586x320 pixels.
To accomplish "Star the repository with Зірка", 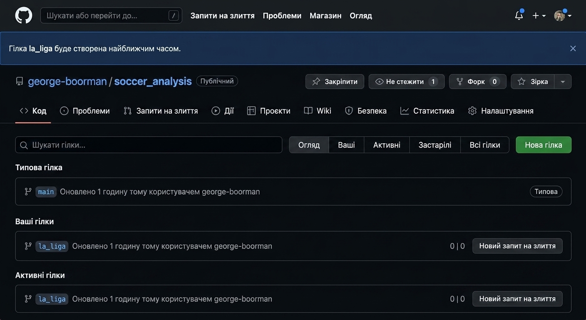I will pyautogui.click(x=532, y=82).
